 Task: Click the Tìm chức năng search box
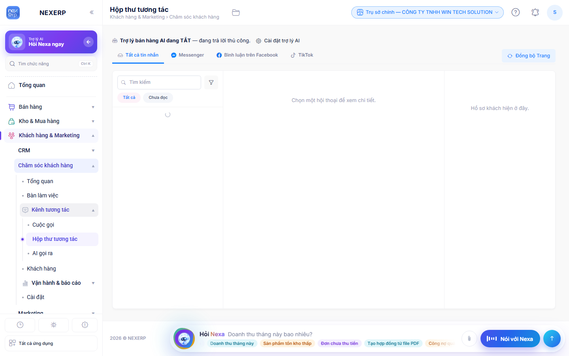(x=51, y=64)
